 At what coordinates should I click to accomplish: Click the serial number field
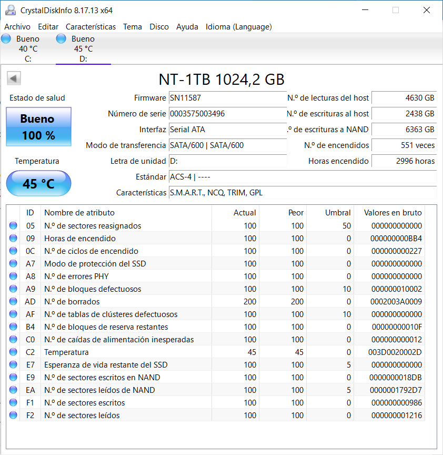click(x=227, y=114)
